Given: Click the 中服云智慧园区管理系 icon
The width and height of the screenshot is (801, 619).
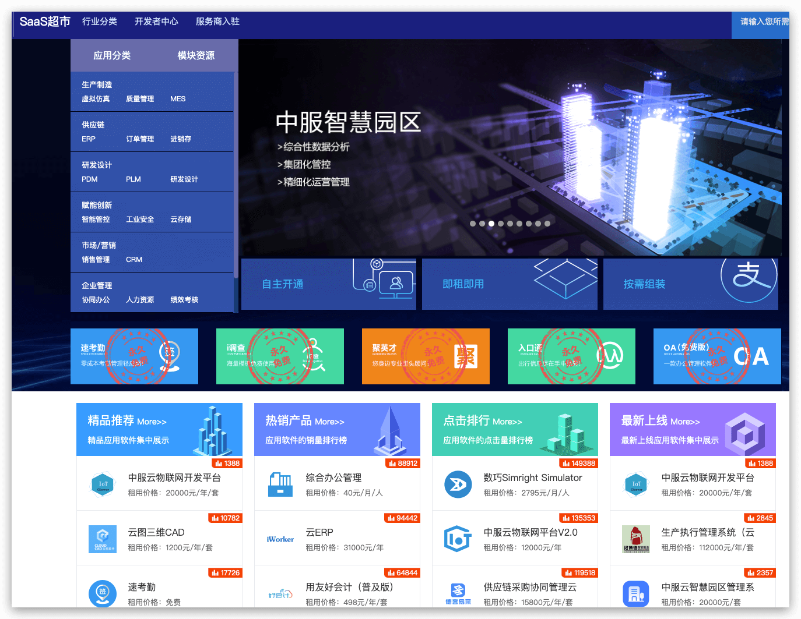Looking at the screenshot, I should [x=636, y=593].
